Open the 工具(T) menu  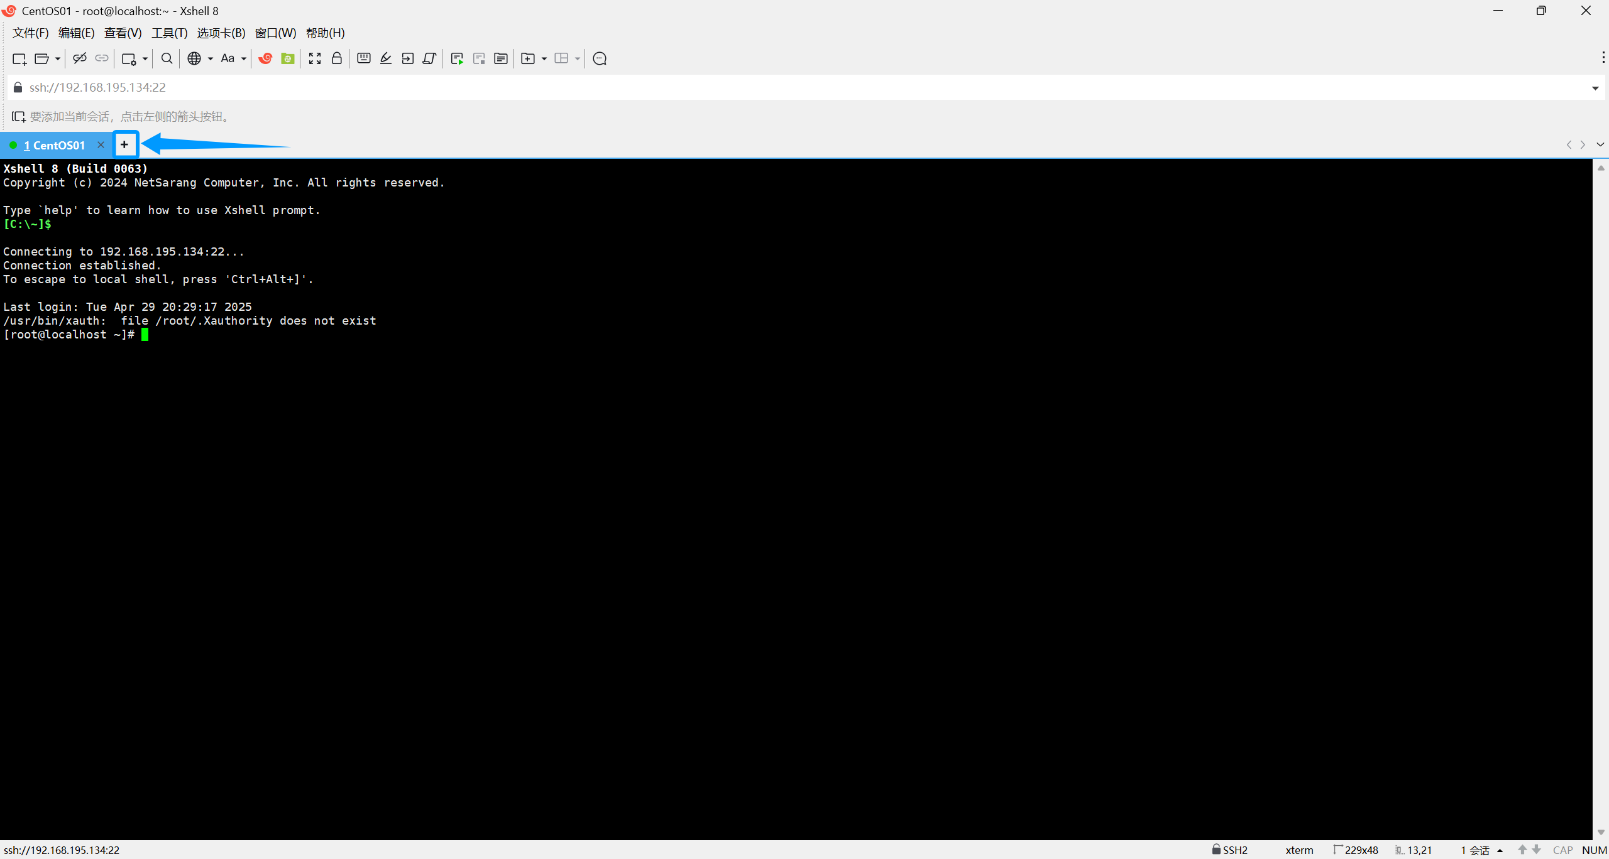click(169, 33)
